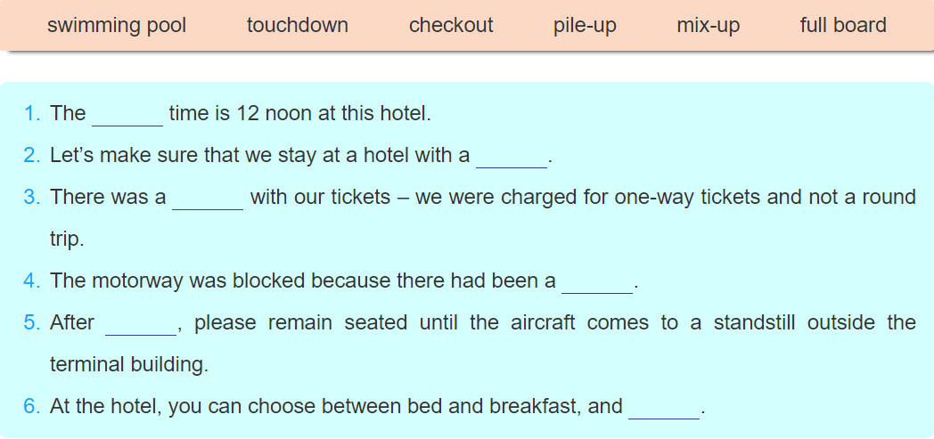Click question number 6 marker

tap(31, 407)
